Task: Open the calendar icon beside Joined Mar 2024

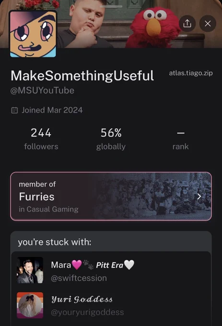Action: click(14, 110)
